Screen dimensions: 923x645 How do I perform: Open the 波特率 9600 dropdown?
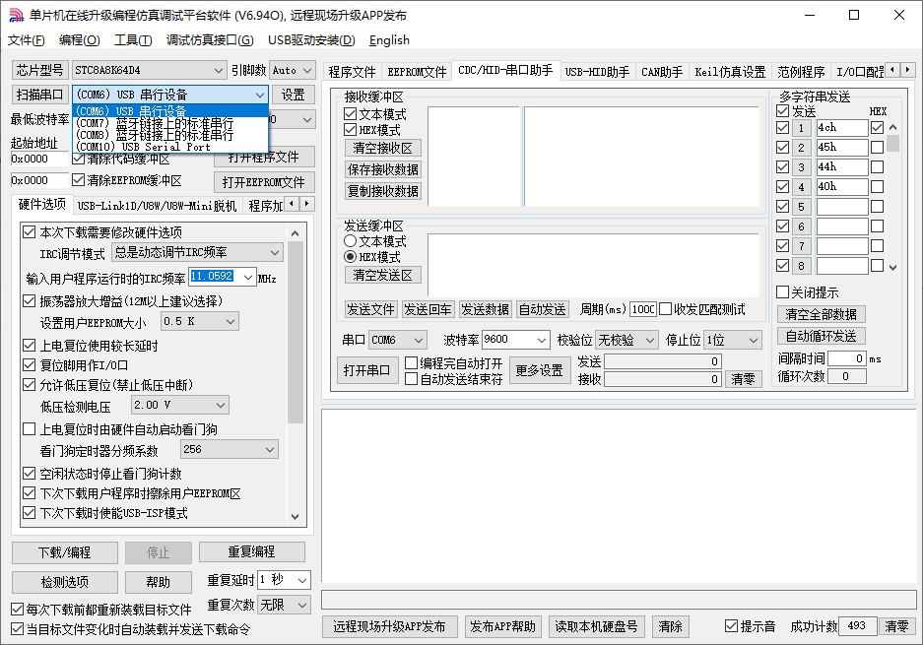tap(542, 340)
